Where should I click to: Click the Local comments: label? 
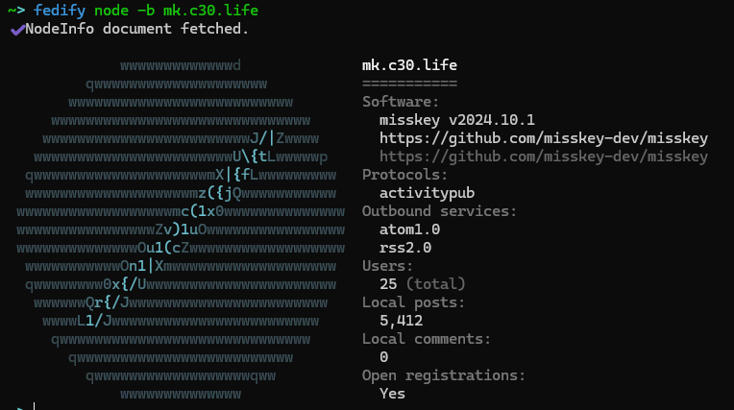point(427,339)
